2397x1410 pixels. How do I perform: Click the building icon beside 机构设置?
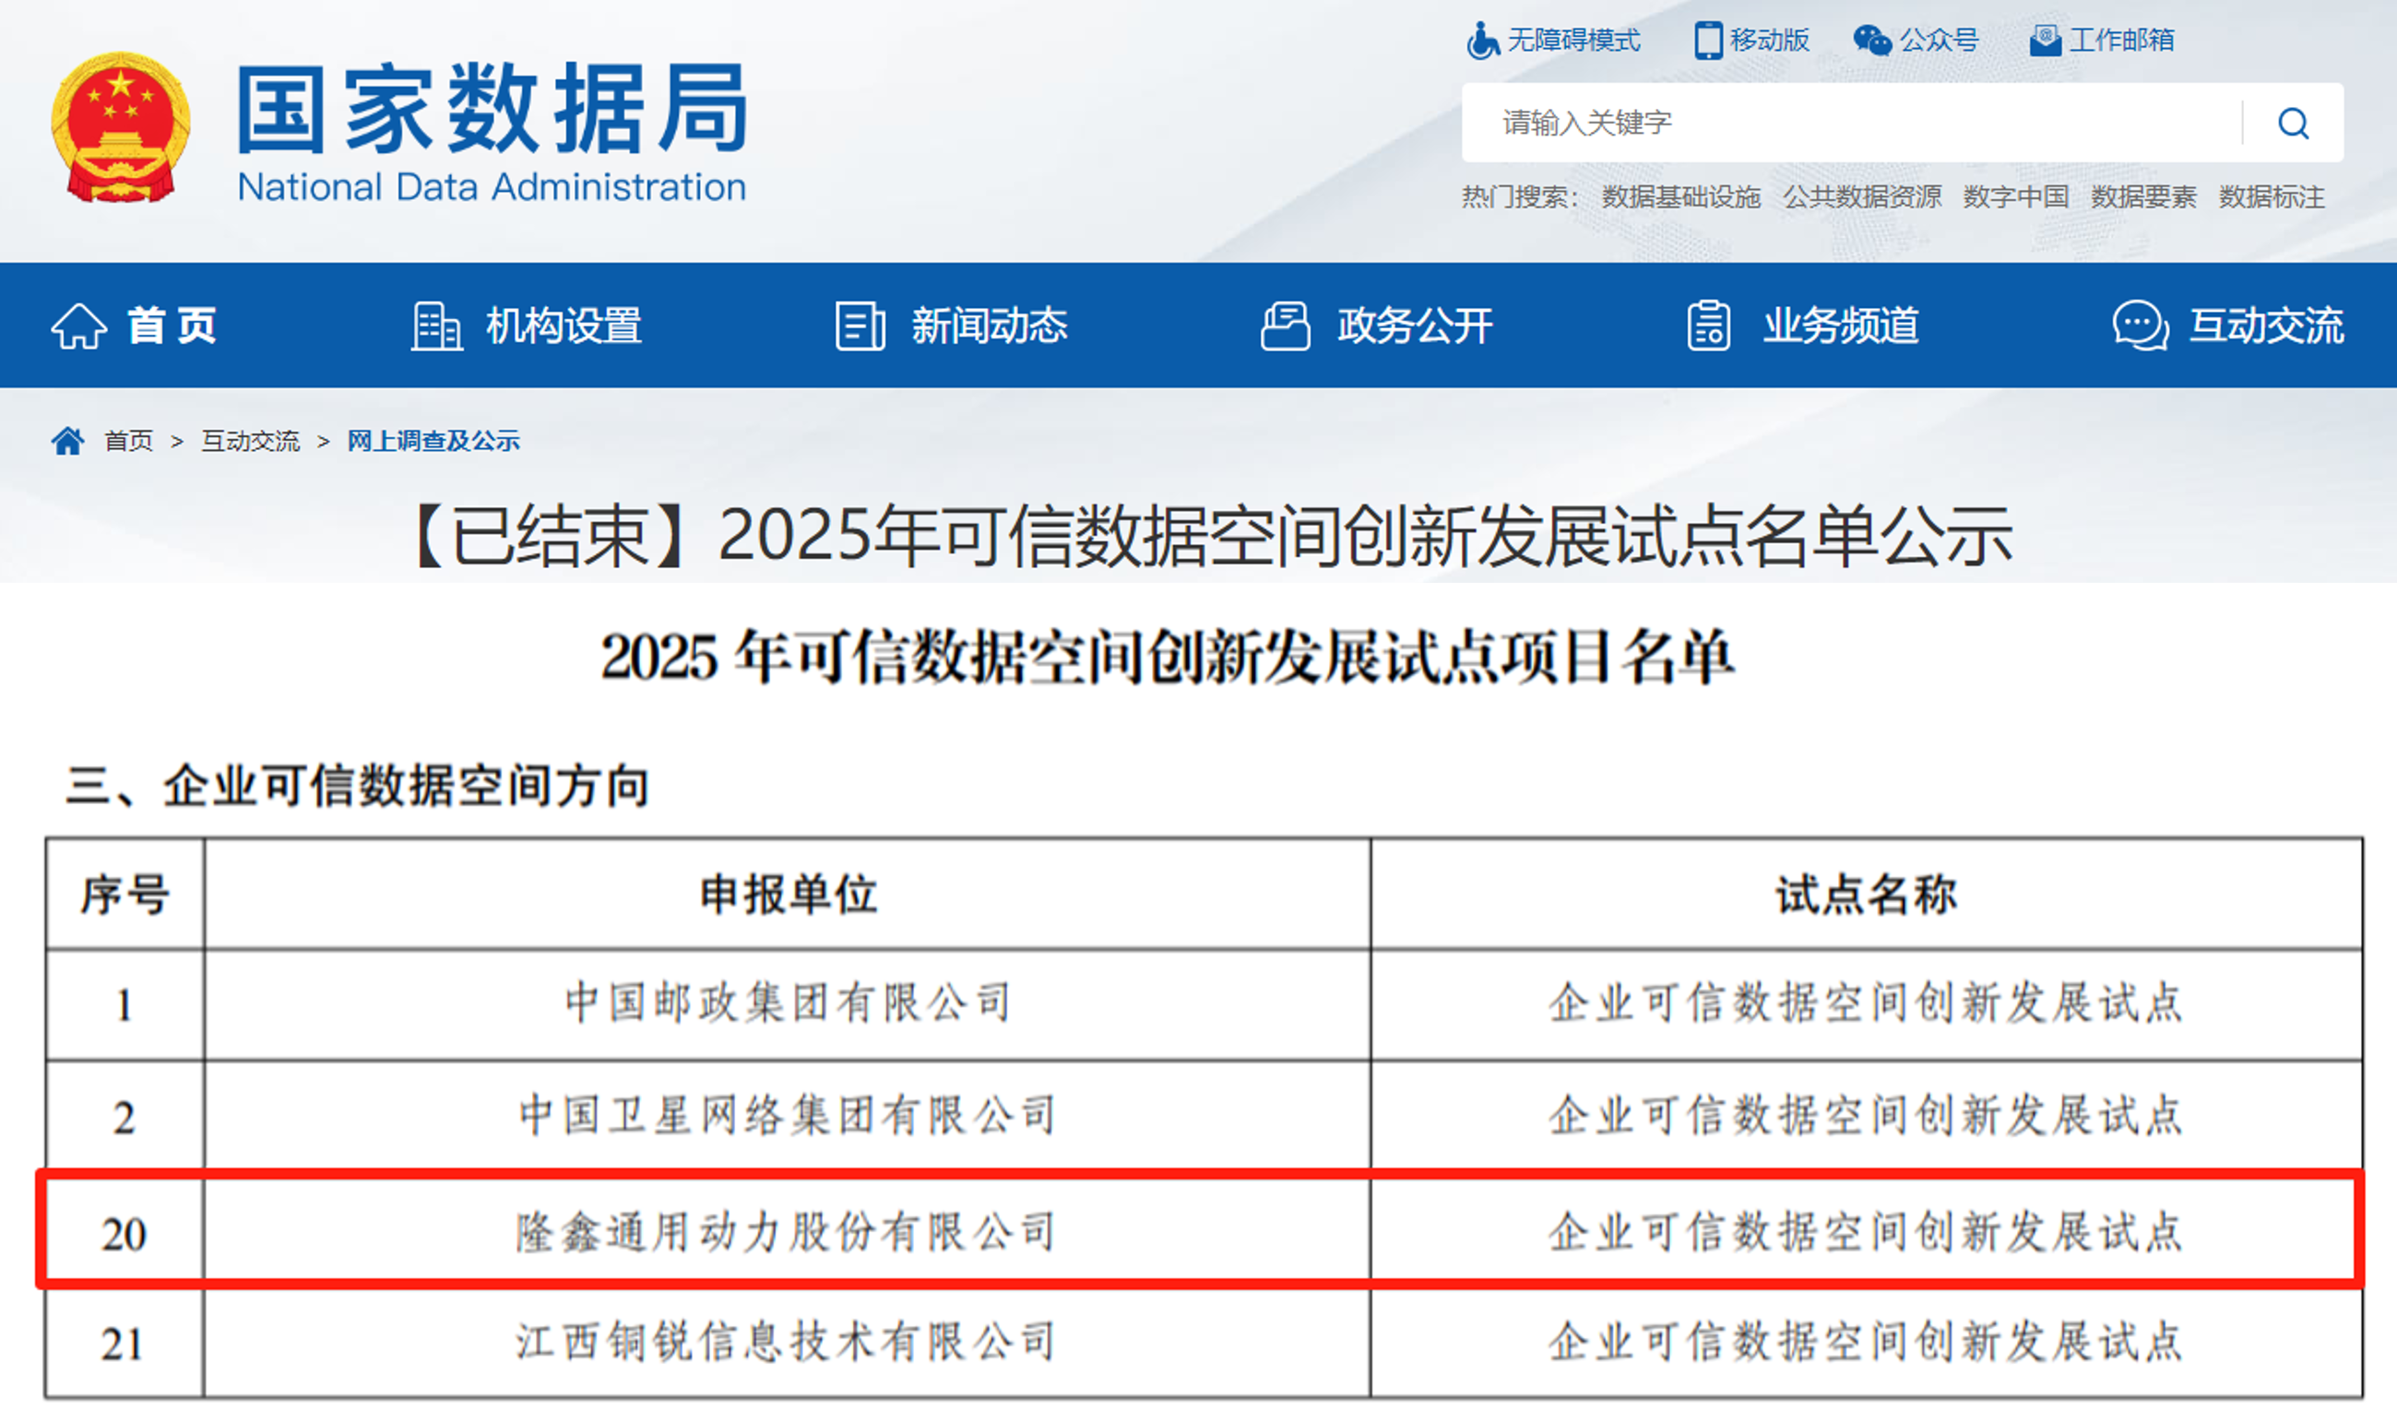pos(436,326)
